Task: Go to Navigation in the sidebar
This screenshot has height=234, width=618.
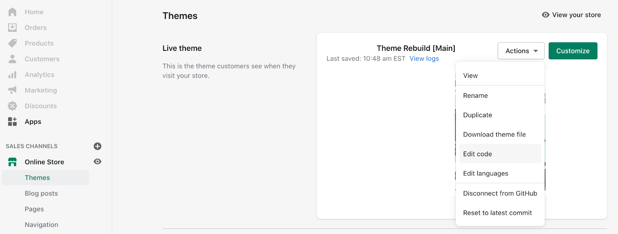Action: (x=41, y=225)
